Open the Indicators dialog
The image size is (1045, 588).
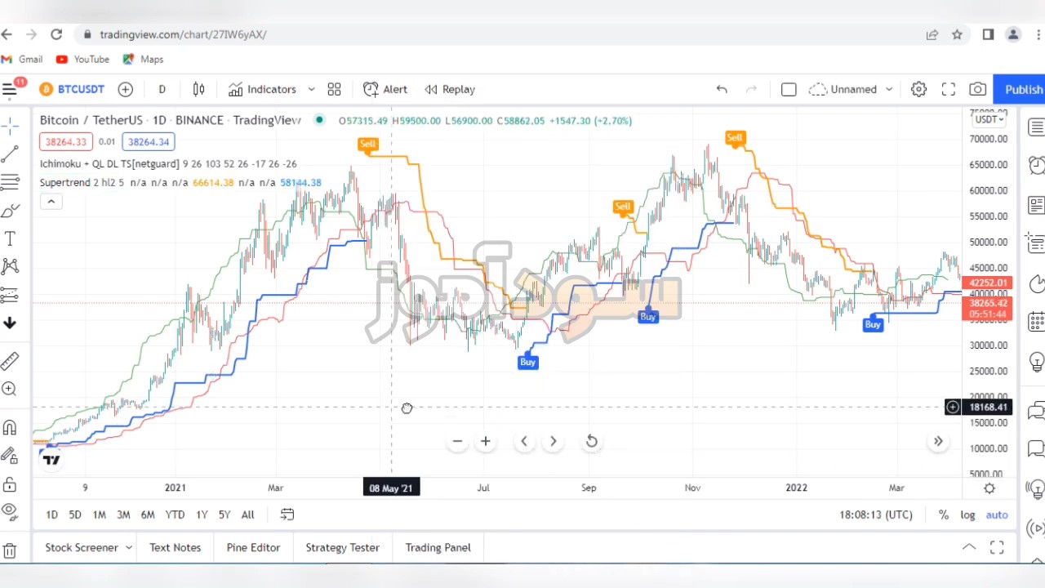262,89
